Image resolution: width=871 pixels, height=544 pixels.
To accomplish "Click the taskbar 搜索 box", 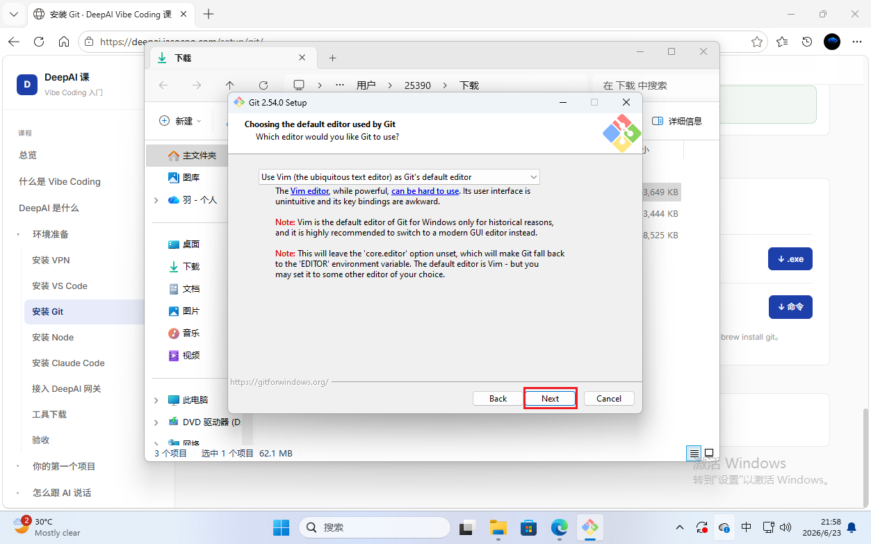I will [x=375, y=527].
